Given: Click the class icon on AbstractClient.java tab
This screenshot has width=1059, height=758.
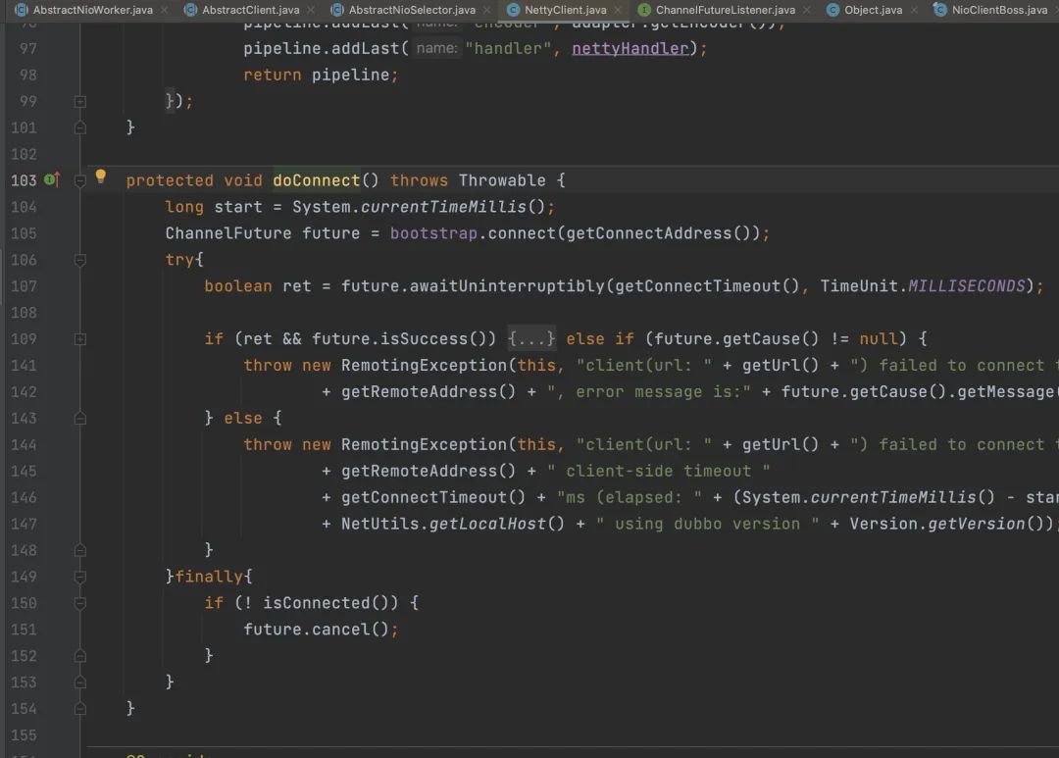Looking at the screenshot, I should 191,10.
